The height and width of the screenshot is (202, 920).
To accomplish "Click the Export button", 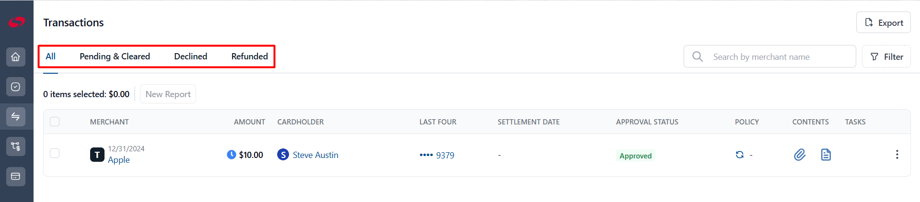I will (x=884, y=22).
